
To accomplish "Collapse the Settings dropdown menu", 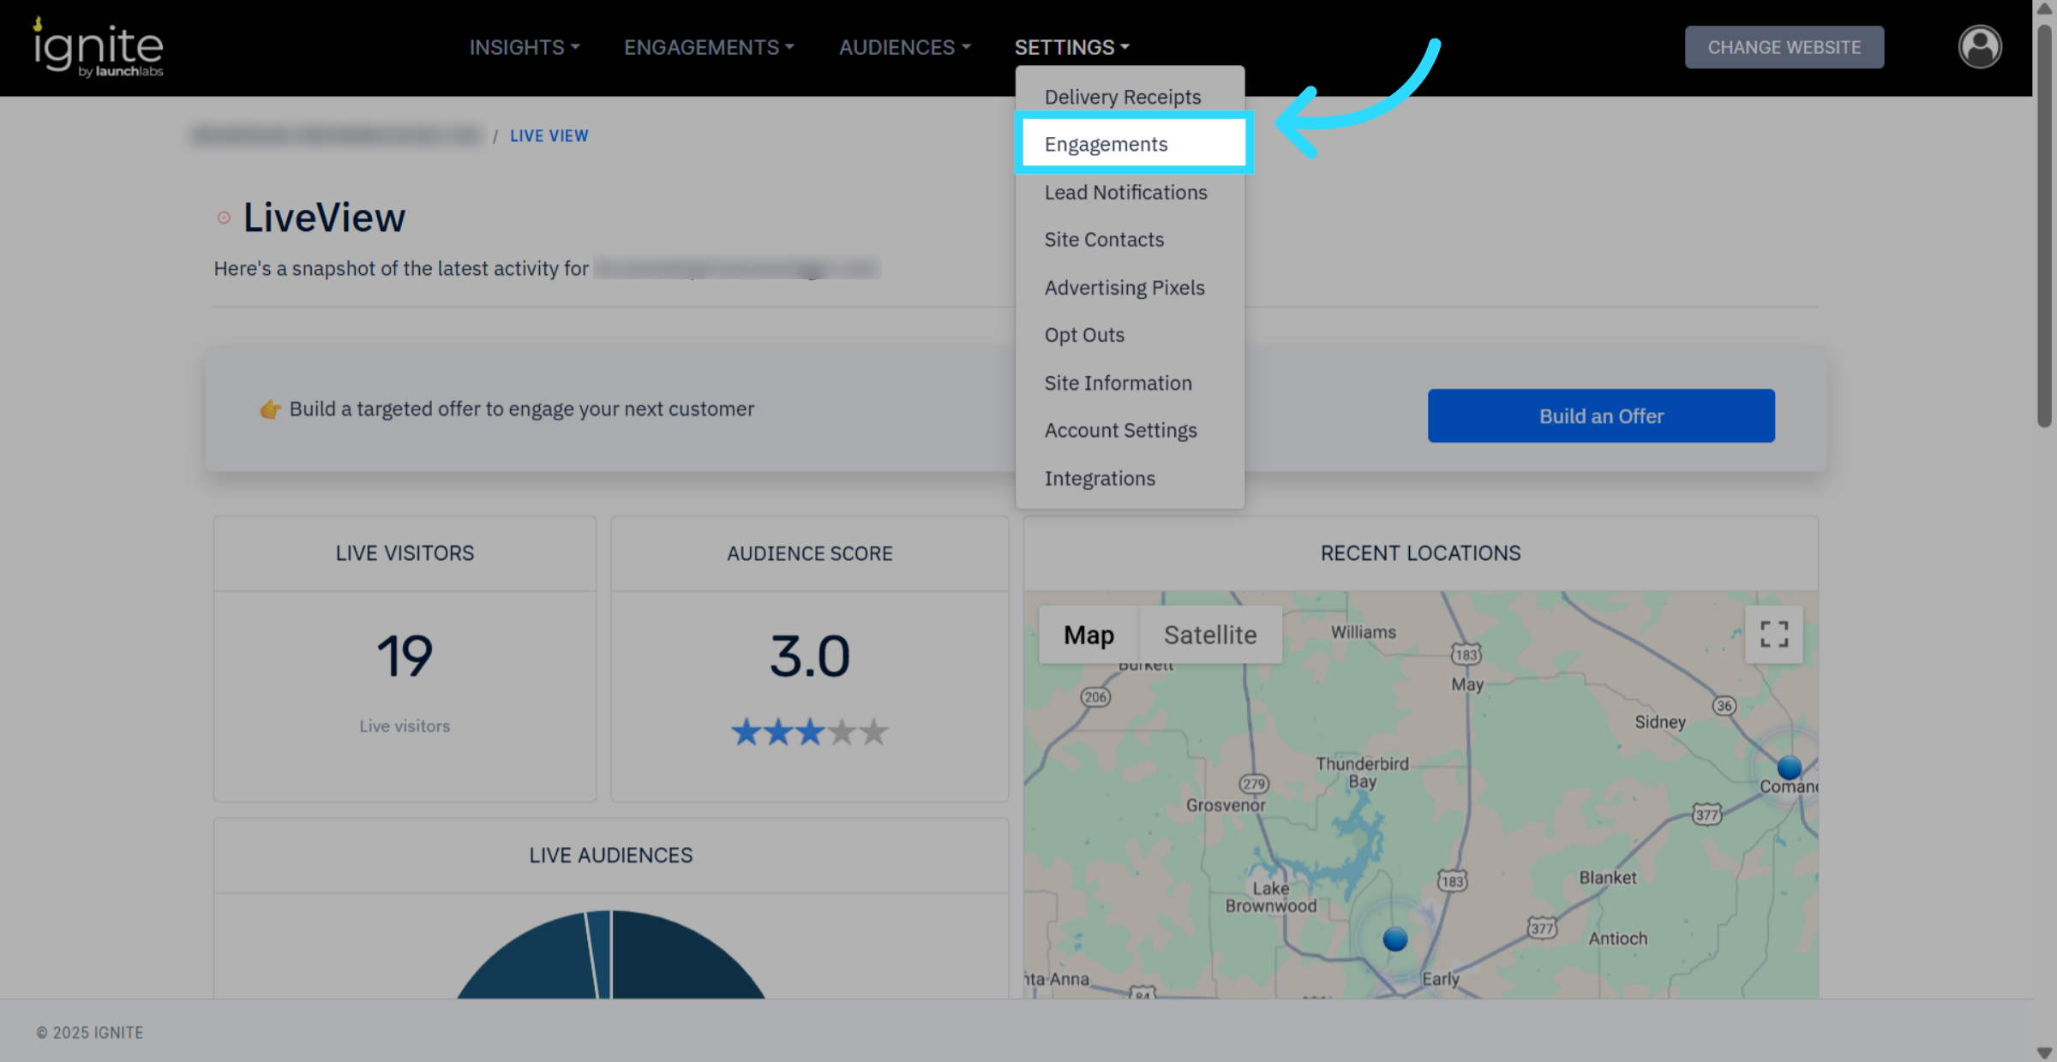I will click(x=1071, y=47).
